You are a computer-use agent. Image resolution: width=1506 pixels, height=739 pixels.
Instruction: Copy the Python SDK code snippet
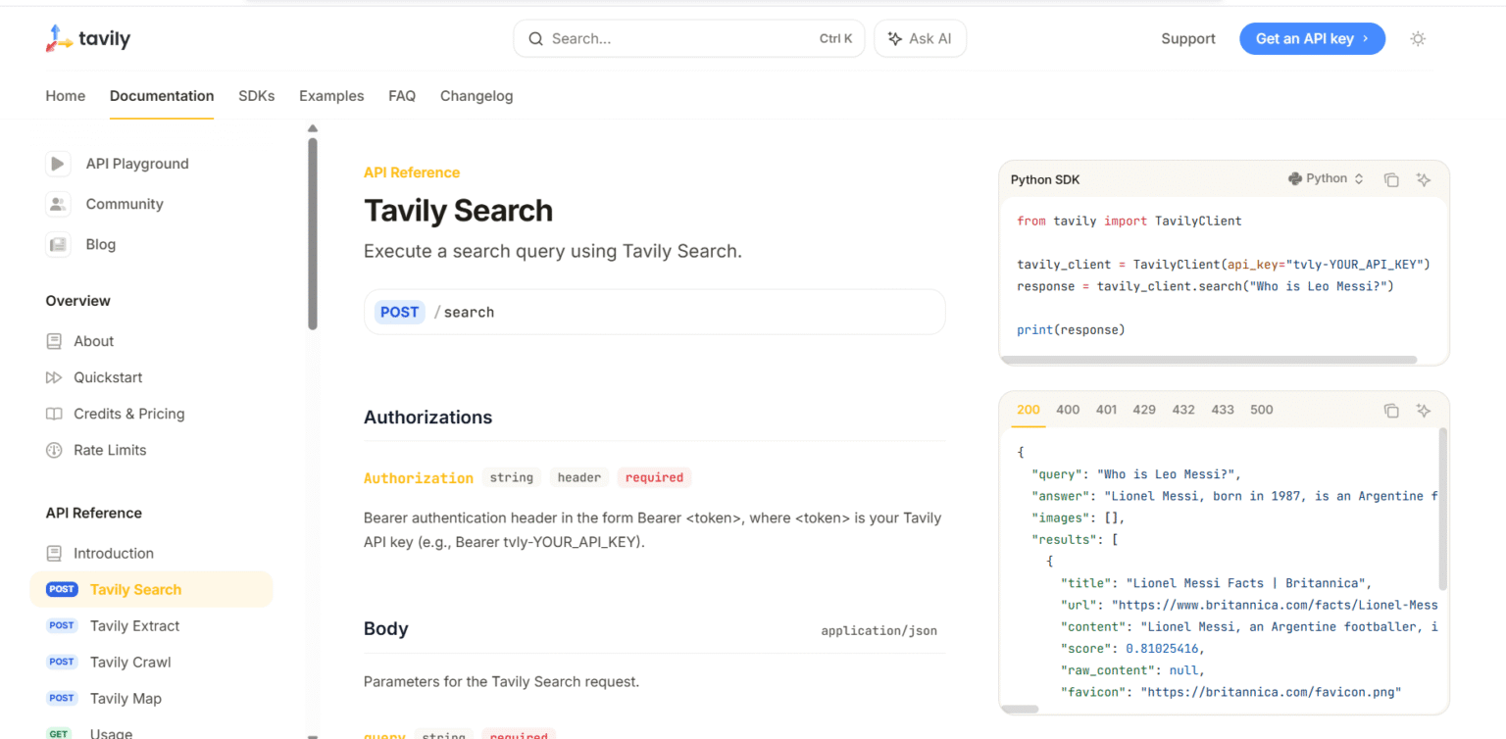click(1391, 179)
